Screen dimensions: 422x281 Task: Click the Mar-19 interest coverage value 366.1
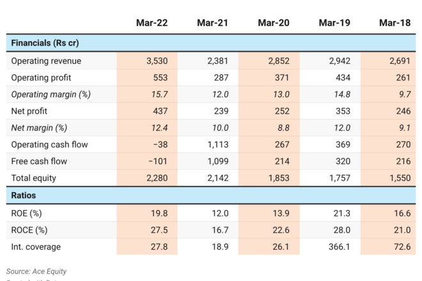(340, 246)
